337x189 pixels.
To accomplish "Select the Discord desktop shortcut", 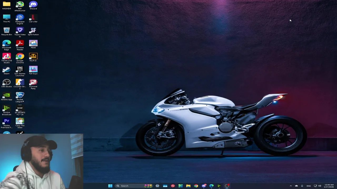I will pos(33,6).
